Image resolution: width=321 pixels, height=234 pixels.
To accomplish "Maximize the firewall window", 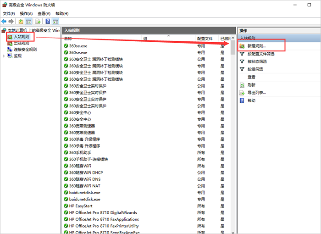I will [x=309, y=5].
